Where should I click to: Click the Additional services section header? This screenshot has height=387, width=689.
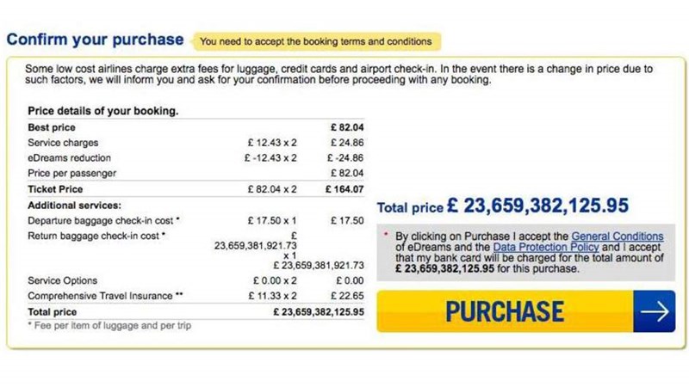click(75, 206)
